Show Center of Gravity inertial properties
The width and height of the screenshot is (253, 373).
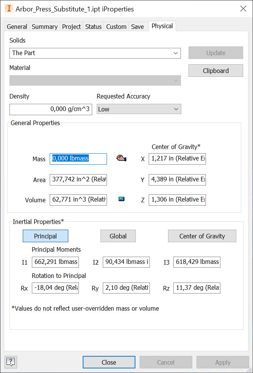click(x=202, y=236)
